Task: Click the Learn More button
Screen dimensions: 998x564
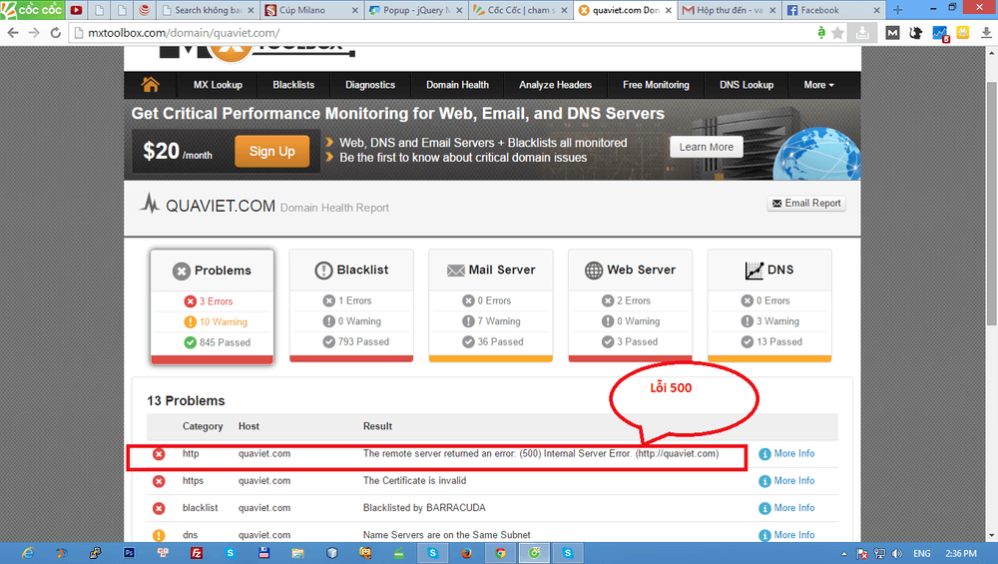Action: point(706,147)
